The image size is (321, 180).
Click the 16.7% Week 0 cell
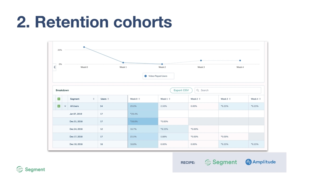143,129
